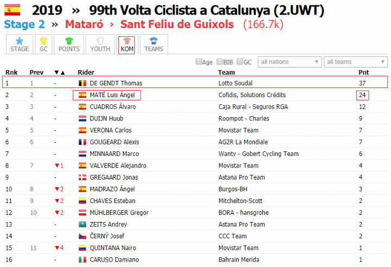
Task: Click team Cofidis, Solutions Crédits
Action: point(252,95)
